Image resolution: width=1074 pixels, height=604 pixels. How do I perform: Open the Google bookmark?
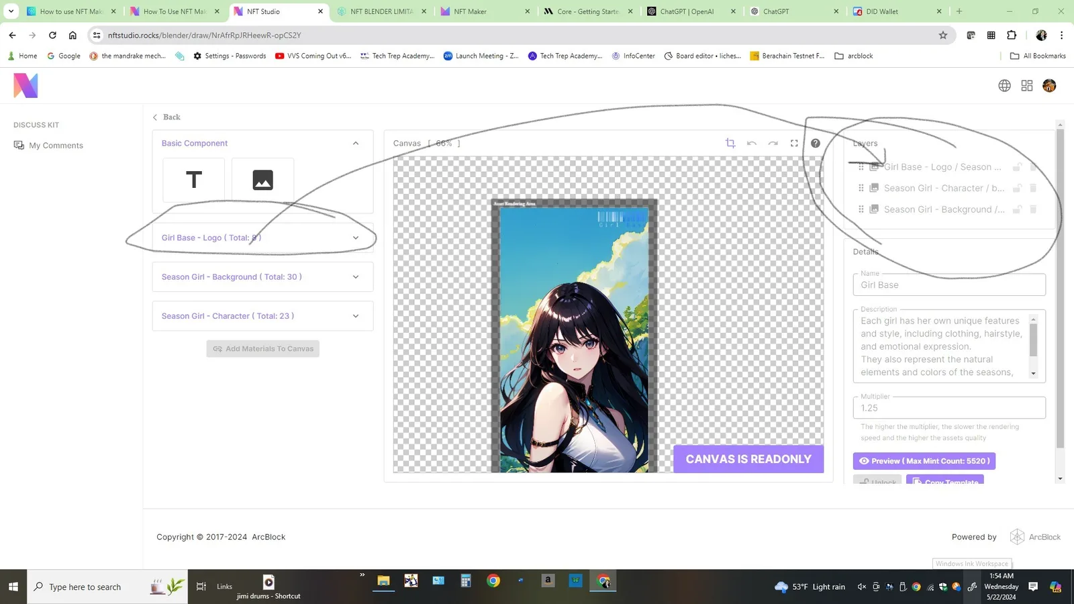pyautogui.click(x=64, y=56)
